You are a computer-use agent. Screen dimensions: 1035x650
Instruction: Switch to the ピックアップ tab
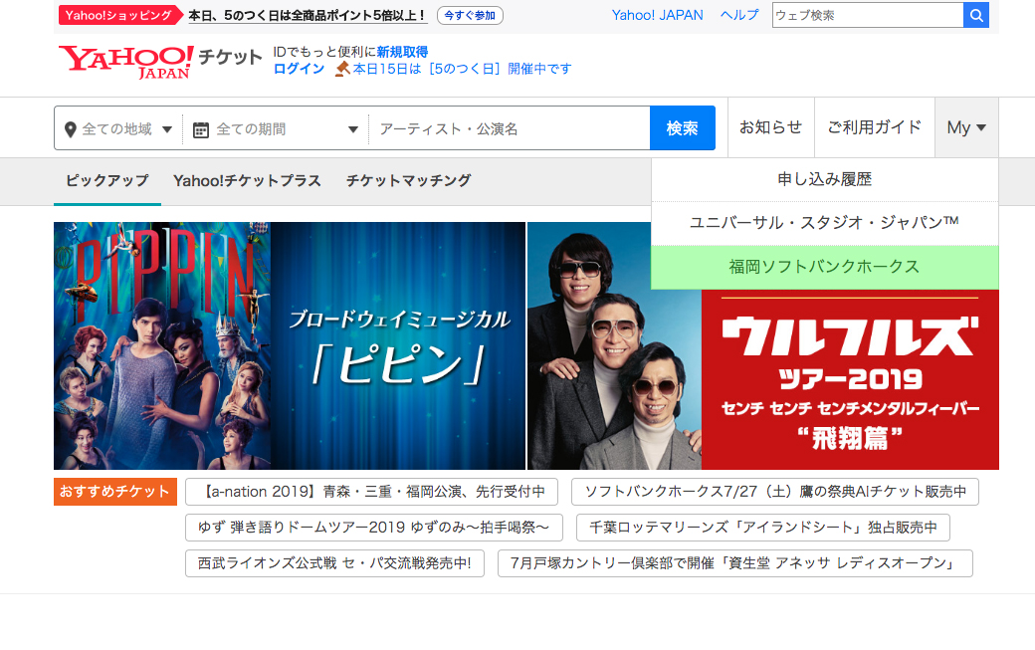tap(106, 181)
